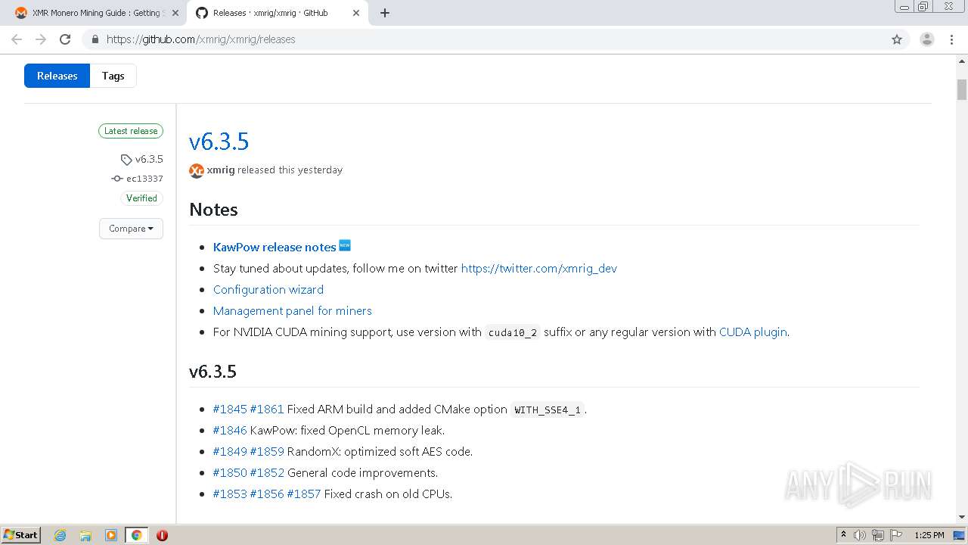Click the Action Center flag icon
968x545 pixels.
tap(896, 535)
